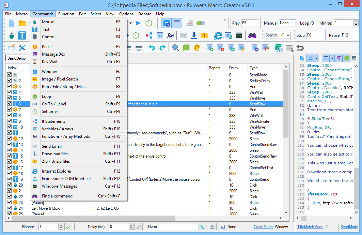Toggle the auto-refresh button in preview toolbar
Image resolution: width=362 pixels, height=235 pixels.
tap(311, 58)
